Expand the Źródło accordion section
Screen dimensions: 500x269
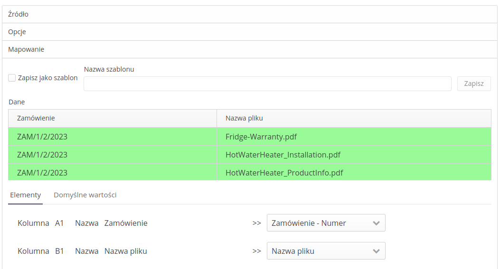click(x=19, y=14)
